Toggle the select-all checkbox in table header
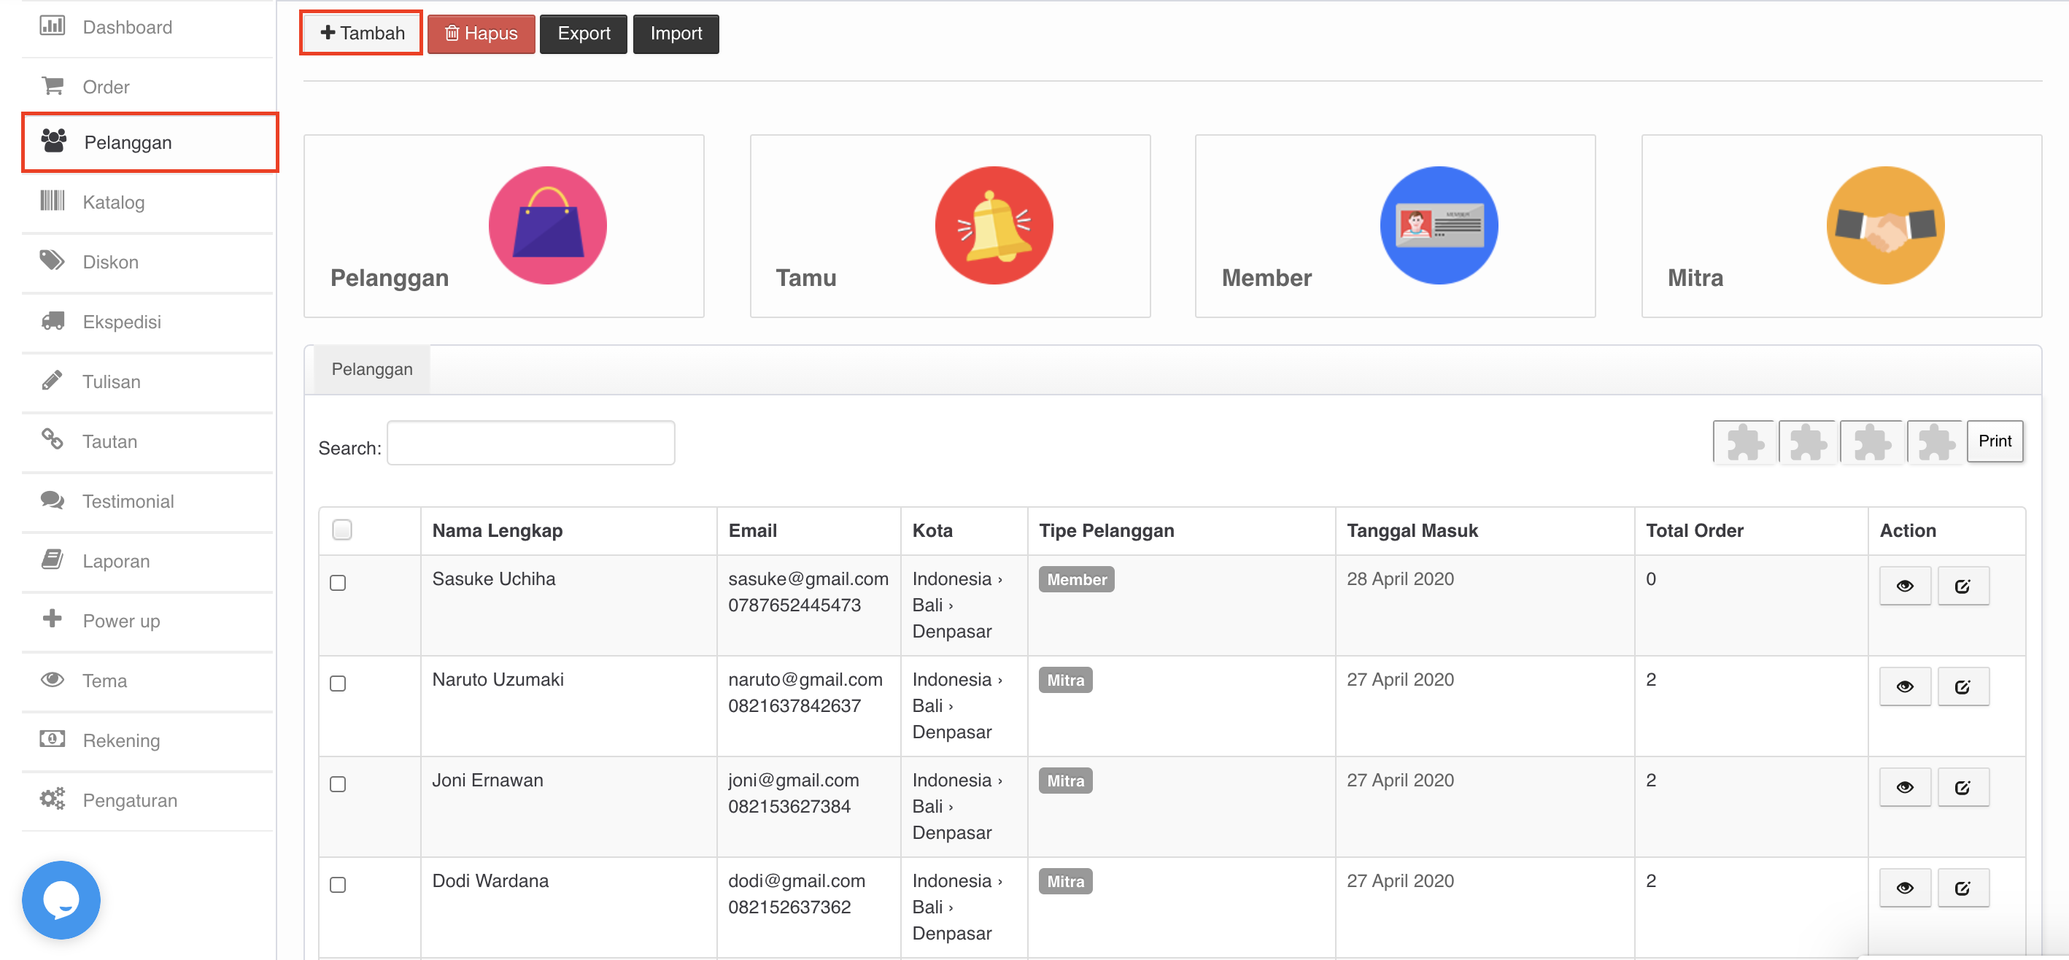This screenshot has width=2069, height=960. click(x=341, y=530)
